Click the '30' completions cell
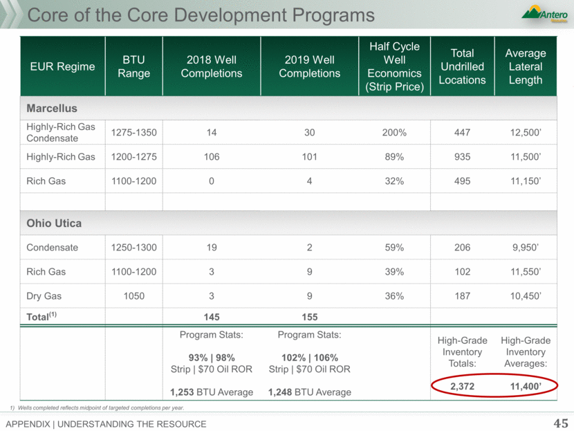This screenshot has width=574, height=431. pyautogui.click(x=310, y=133)
